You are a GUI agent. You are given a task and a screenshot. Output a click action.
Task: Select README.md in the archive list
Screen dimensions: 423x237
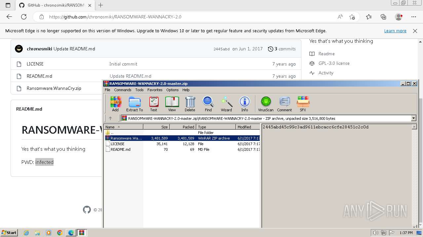182,149
